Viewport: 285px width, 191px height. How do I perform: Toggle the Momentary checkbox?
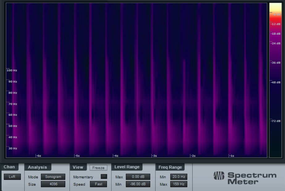click(104, 176)
